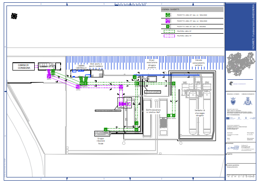Click the Gruppo riduzione finale label
This screenshot has width=260, height=183.
(101, 141)
